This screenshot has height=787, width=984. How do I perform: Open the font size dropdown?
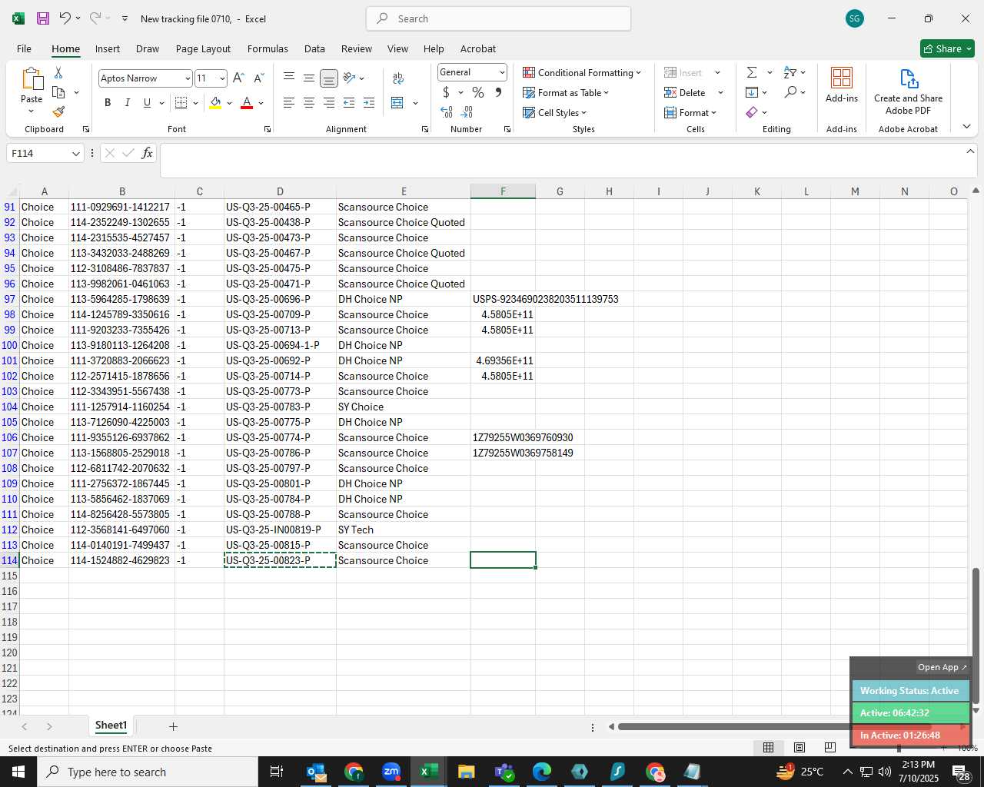(x=222, y=78)
